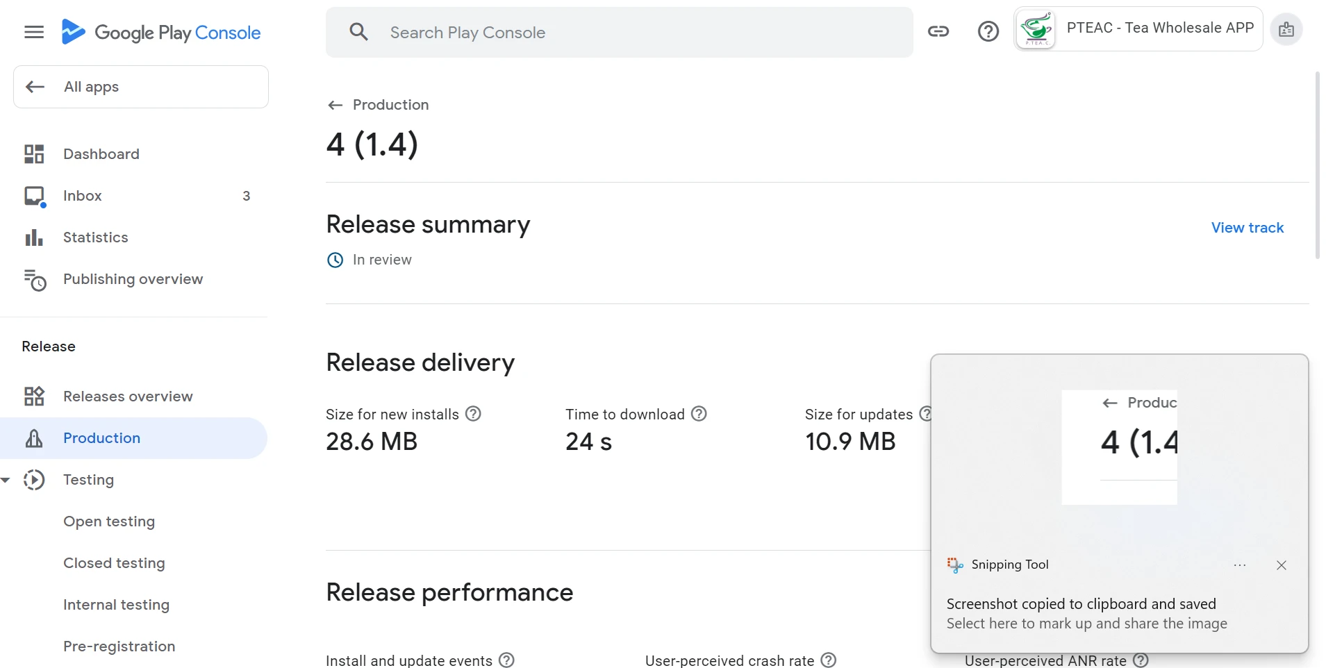
Task: Click the copy link icon
Action: [938, 31]
